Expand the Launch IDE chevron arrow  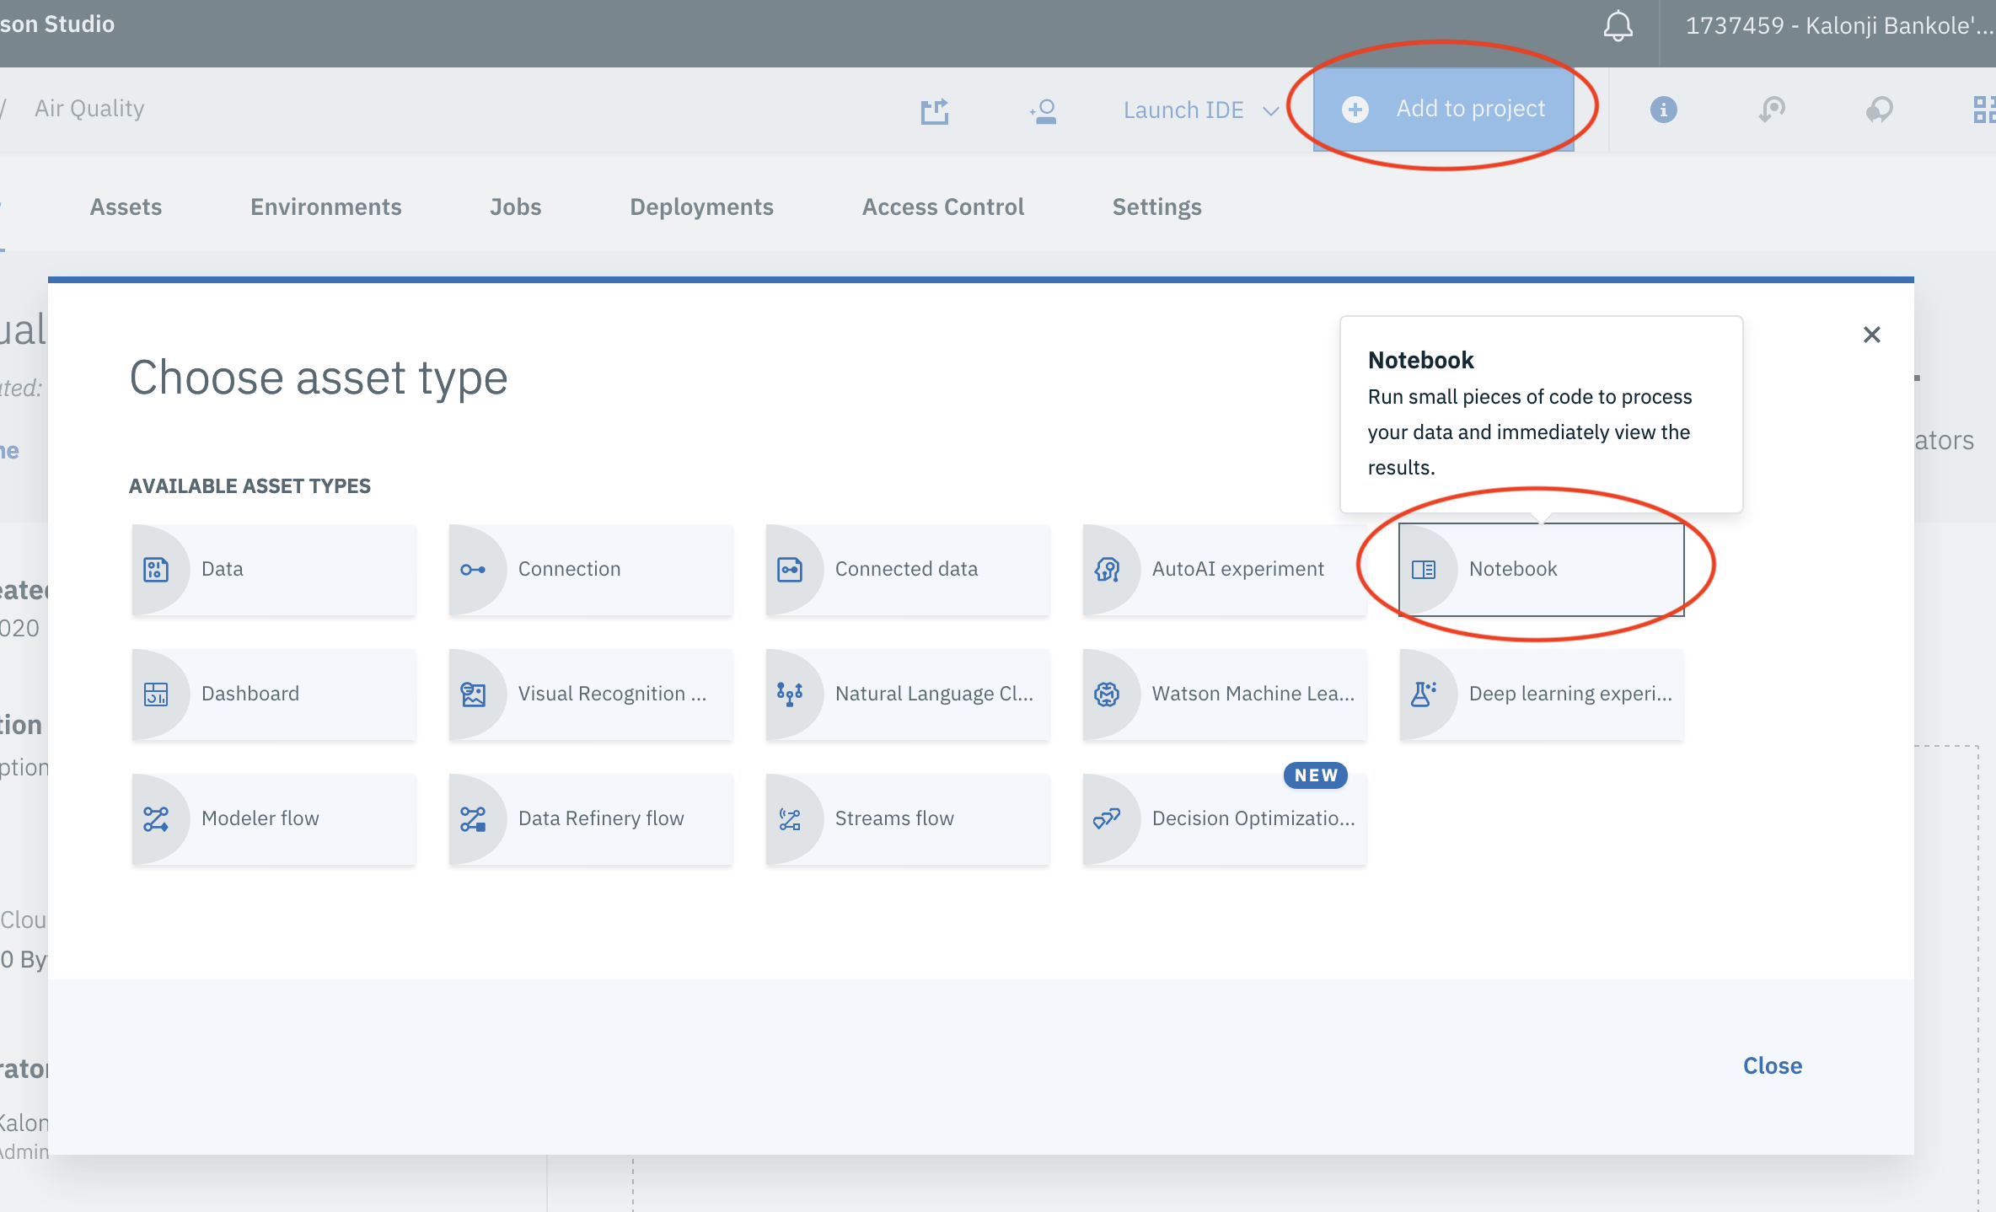(1270, 111)
